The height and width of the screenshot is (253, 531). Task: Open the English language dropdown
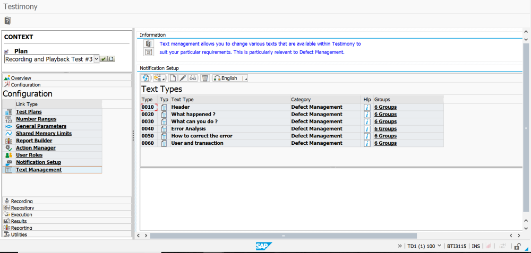pyautogui.click(x=230, y=78)
